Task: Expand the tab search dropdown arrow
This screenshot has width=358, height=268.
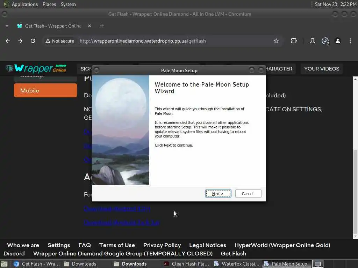Action: tap(7, 26)
